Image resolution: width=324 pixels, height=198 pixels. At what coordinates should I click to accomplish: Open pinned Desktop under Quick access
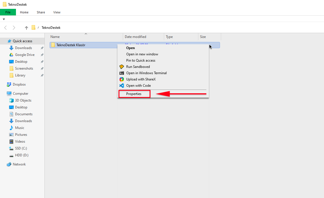pyautogui.click(x=21, y=61)
